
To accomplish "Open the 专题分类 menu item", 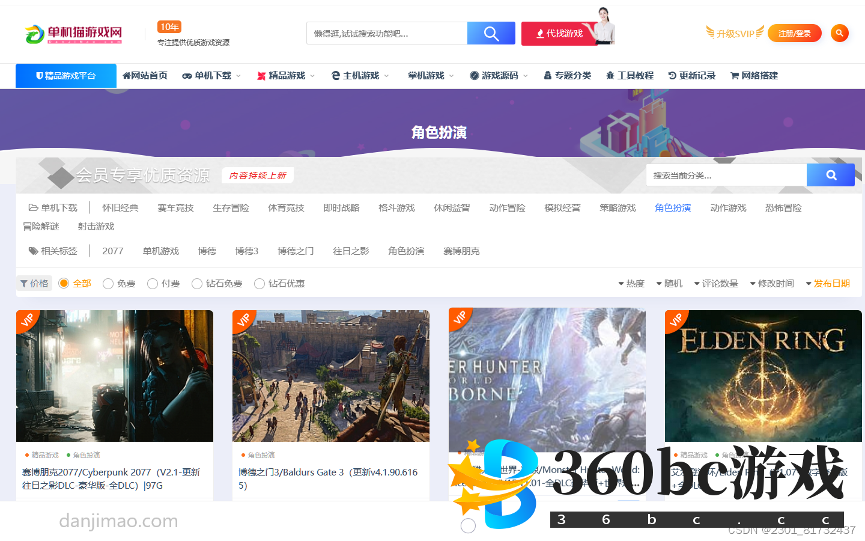I will pos(567,76).
